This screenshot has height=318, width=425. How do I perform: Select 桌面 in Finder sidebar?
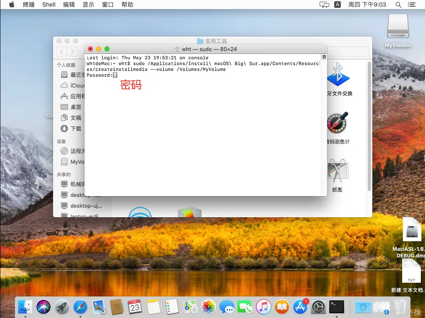click(71, 107)
